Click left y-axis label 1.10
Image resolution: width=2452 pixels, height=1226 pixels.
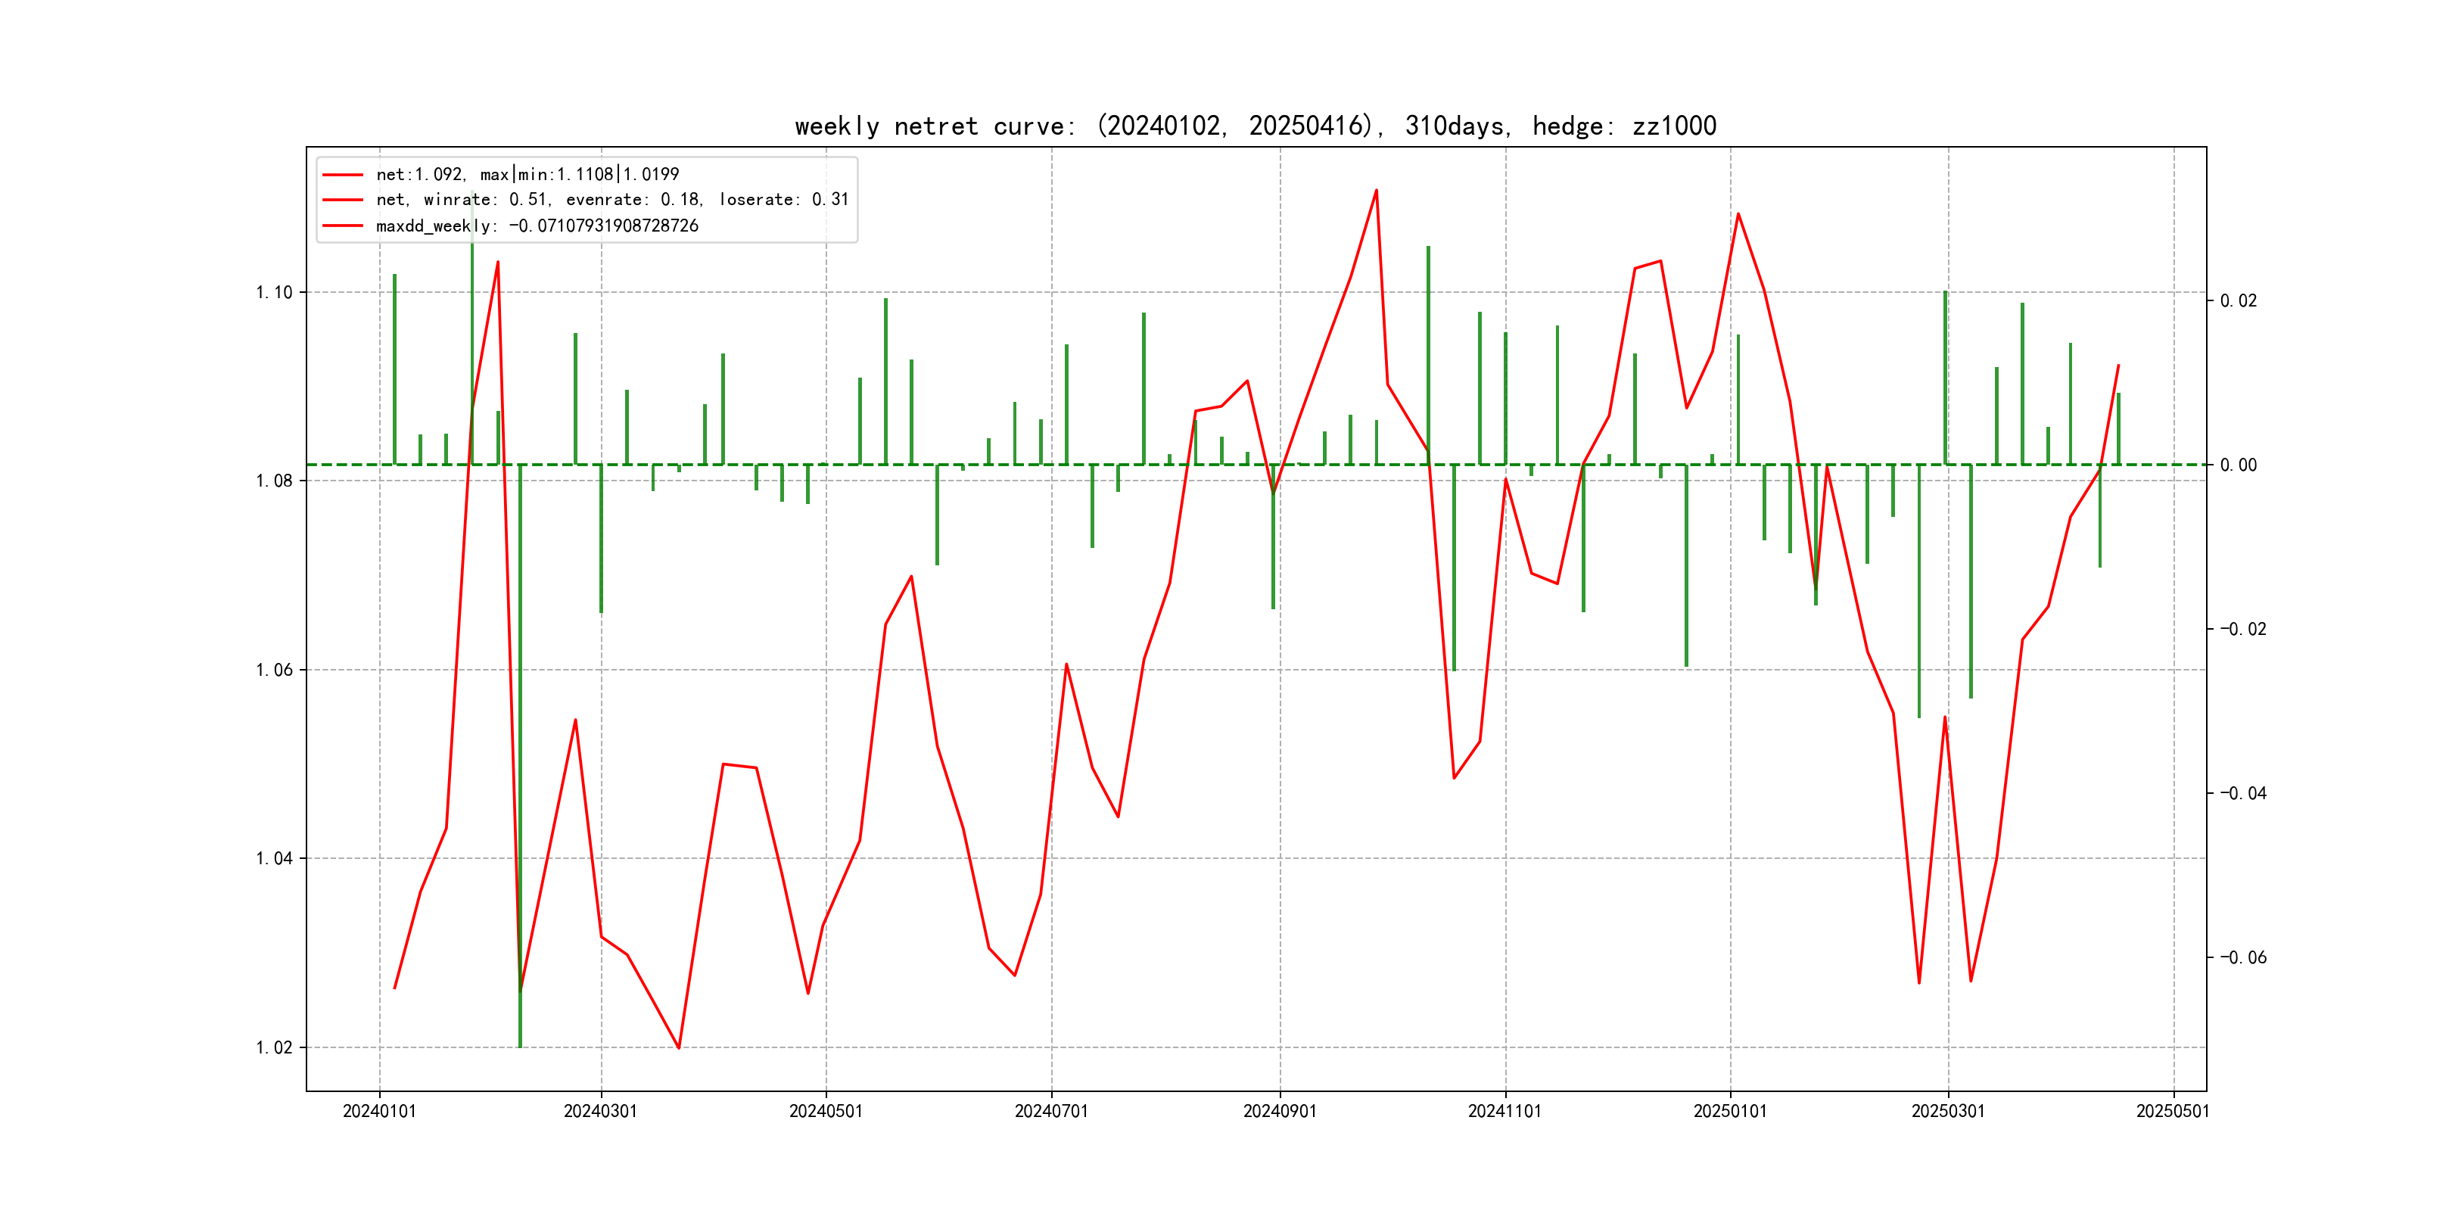[274, 292]
